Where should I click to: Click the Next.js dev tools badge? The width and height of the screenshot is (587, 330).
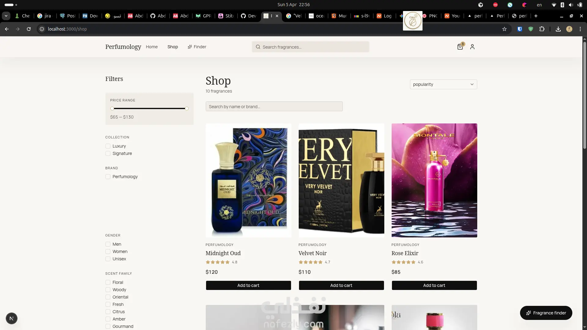coord(12,318)
